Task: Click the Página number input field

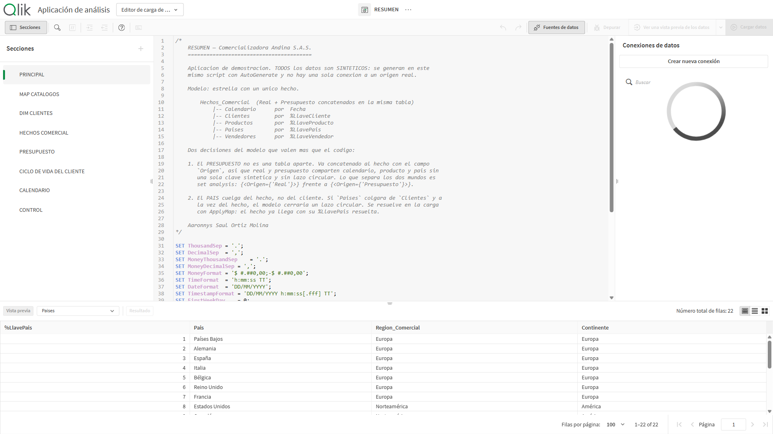Action: click(x=733, y=424)
